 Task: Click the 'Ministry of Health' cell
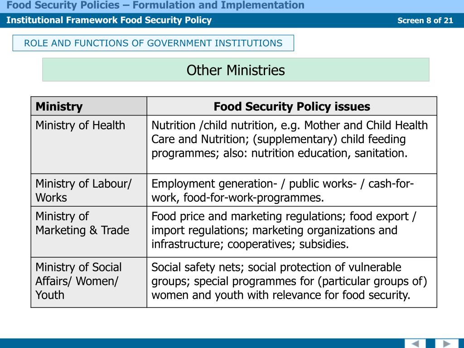[89, 145]
